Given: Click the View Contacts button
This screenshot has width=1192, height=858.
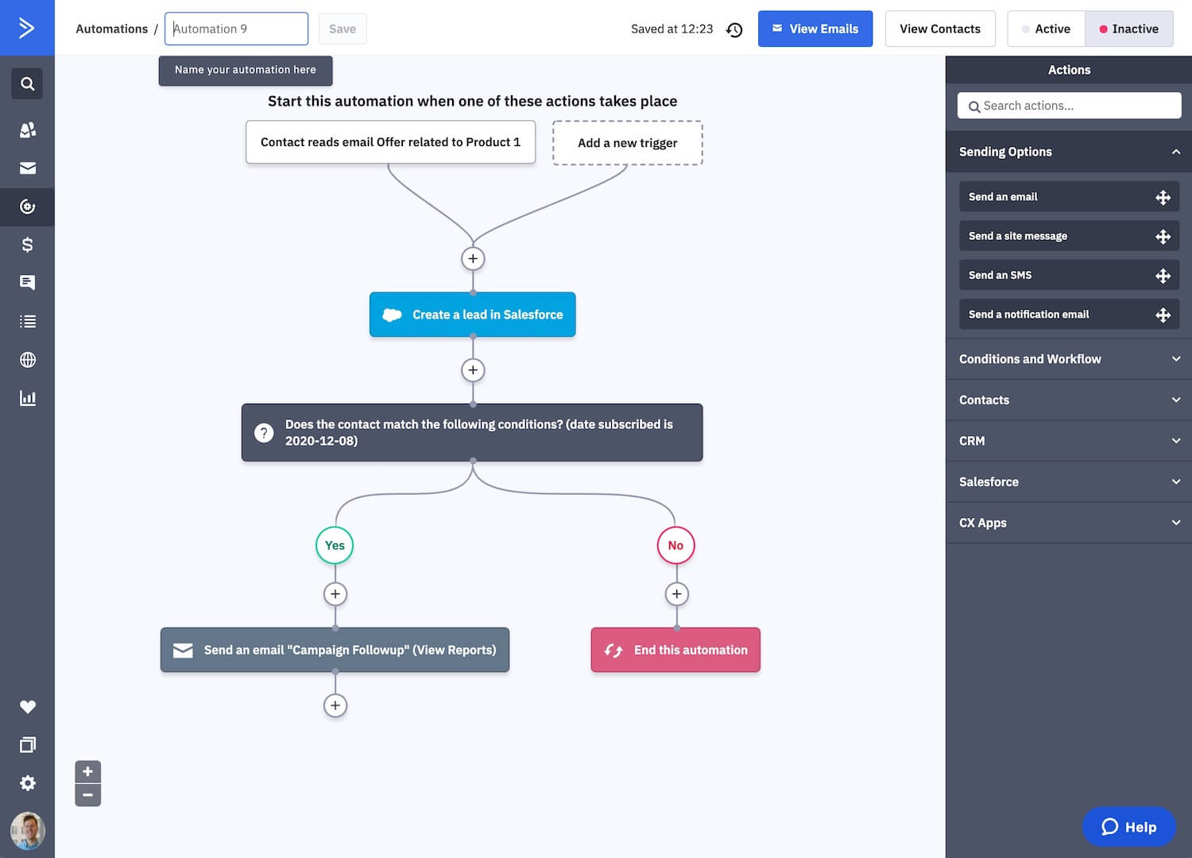Looking at the screenshot, I should (x=940, y=29).
